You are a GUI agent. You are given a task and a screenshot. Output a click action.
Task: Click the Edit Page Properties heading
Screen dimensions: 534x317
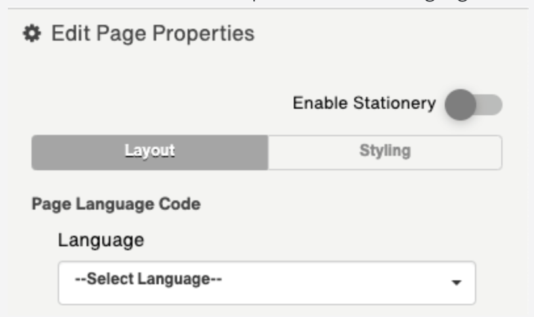[152, 33]
